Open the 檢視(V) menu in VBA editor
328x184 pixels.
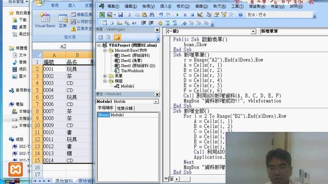point(148,6)
